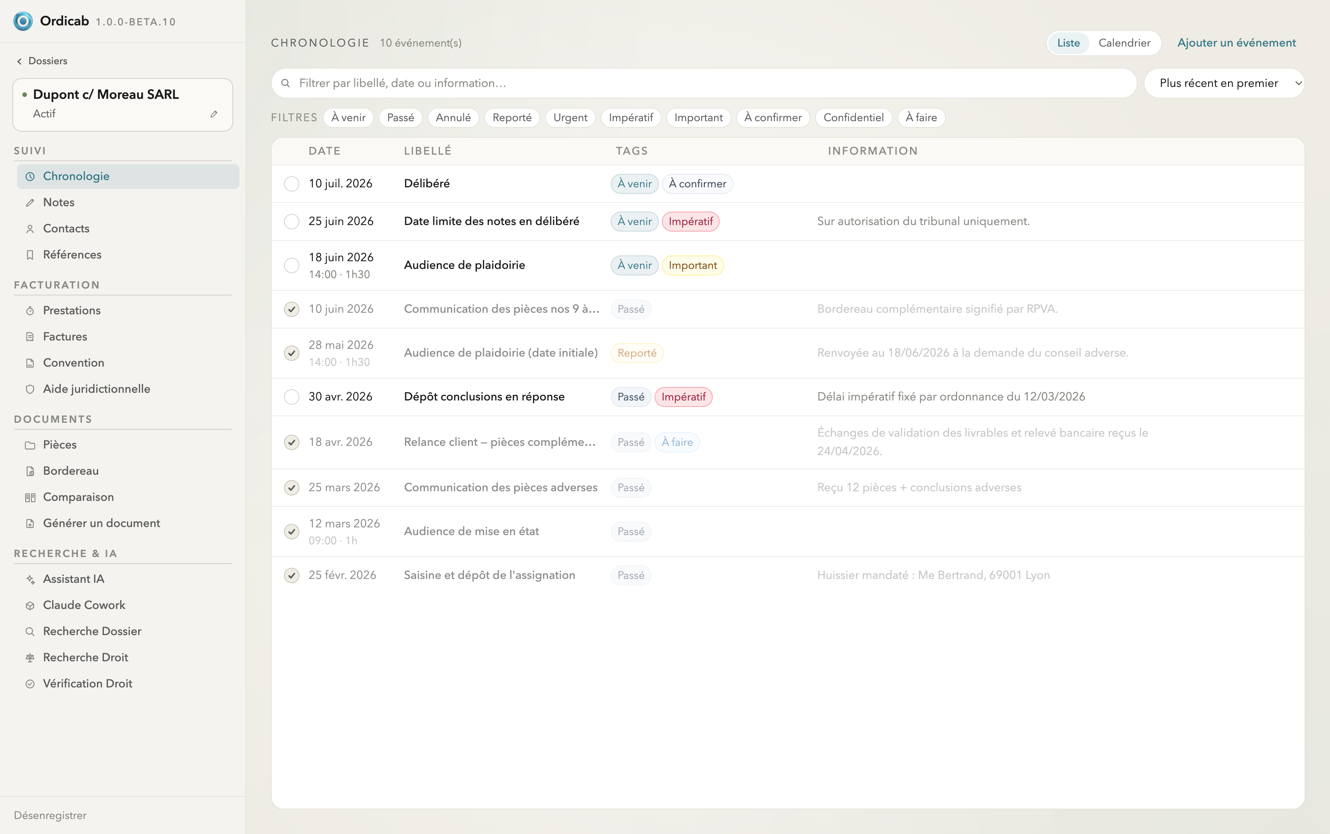
Task: Click the Vérification Droit check icon
Action: 30,684
